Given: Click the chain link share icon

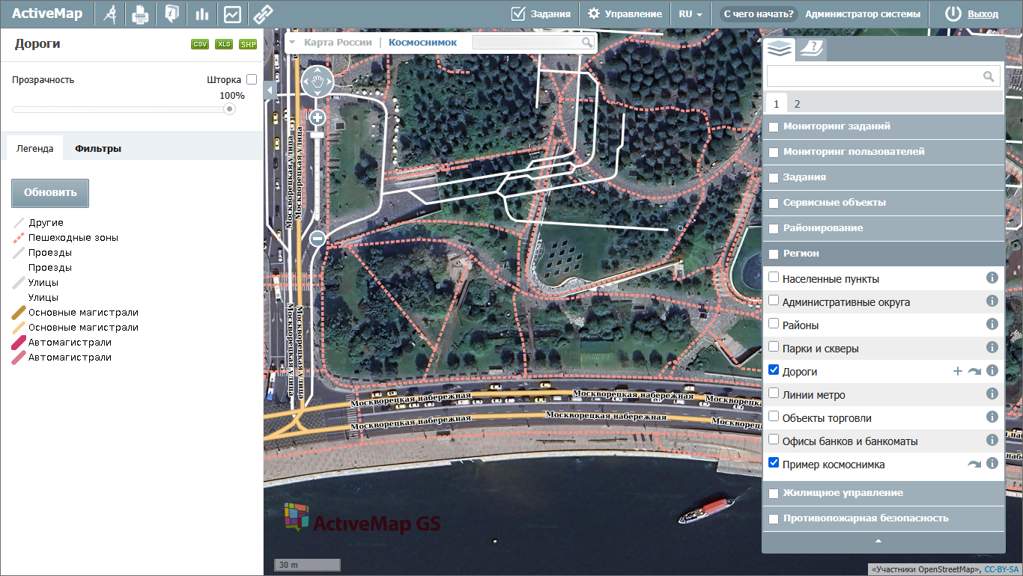Looking at the screenshot, I should pyautogui.click(x=262, y=14).
